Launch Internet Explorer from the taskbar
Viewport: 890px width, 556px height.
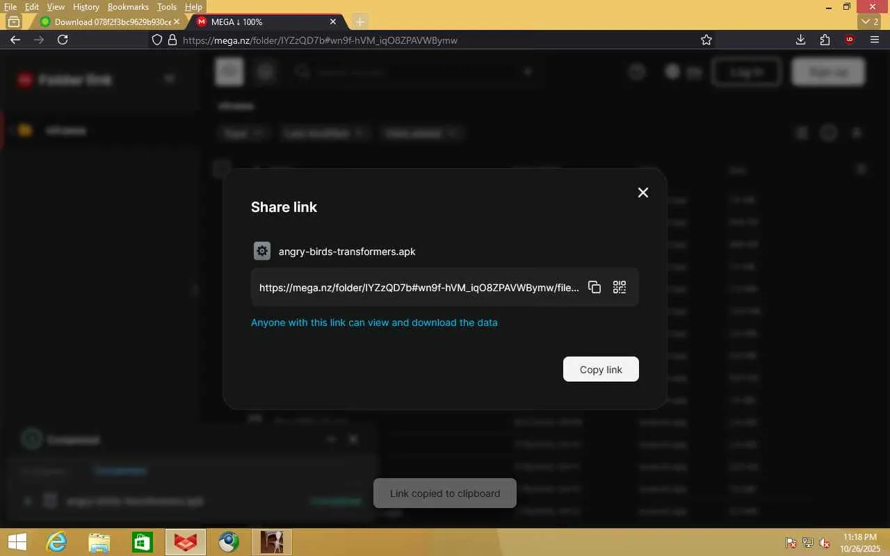[56, 542]
